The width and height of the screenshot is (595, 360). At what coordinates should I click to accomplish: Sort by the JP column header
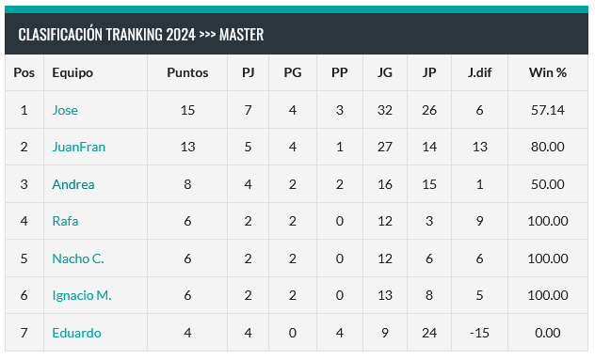(429, 72)
